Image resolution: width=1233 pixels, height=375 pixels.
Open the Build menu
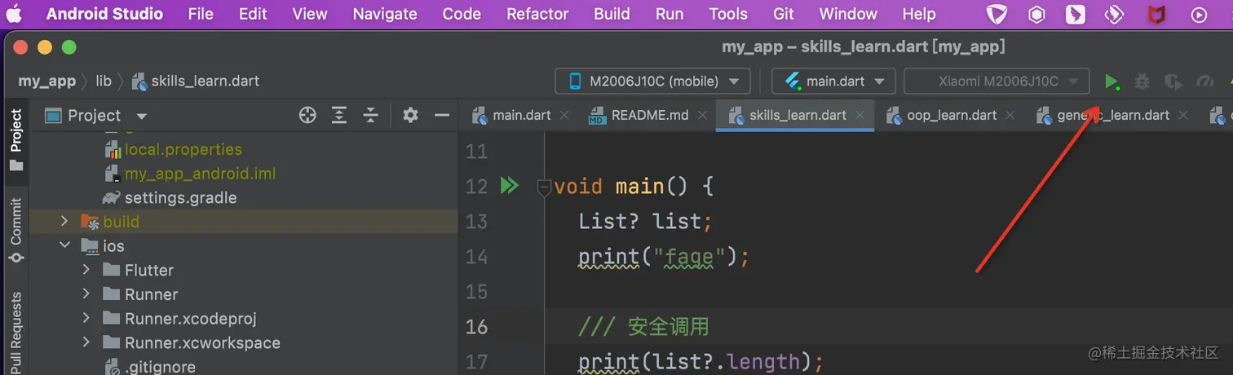[x=612, y=14]
